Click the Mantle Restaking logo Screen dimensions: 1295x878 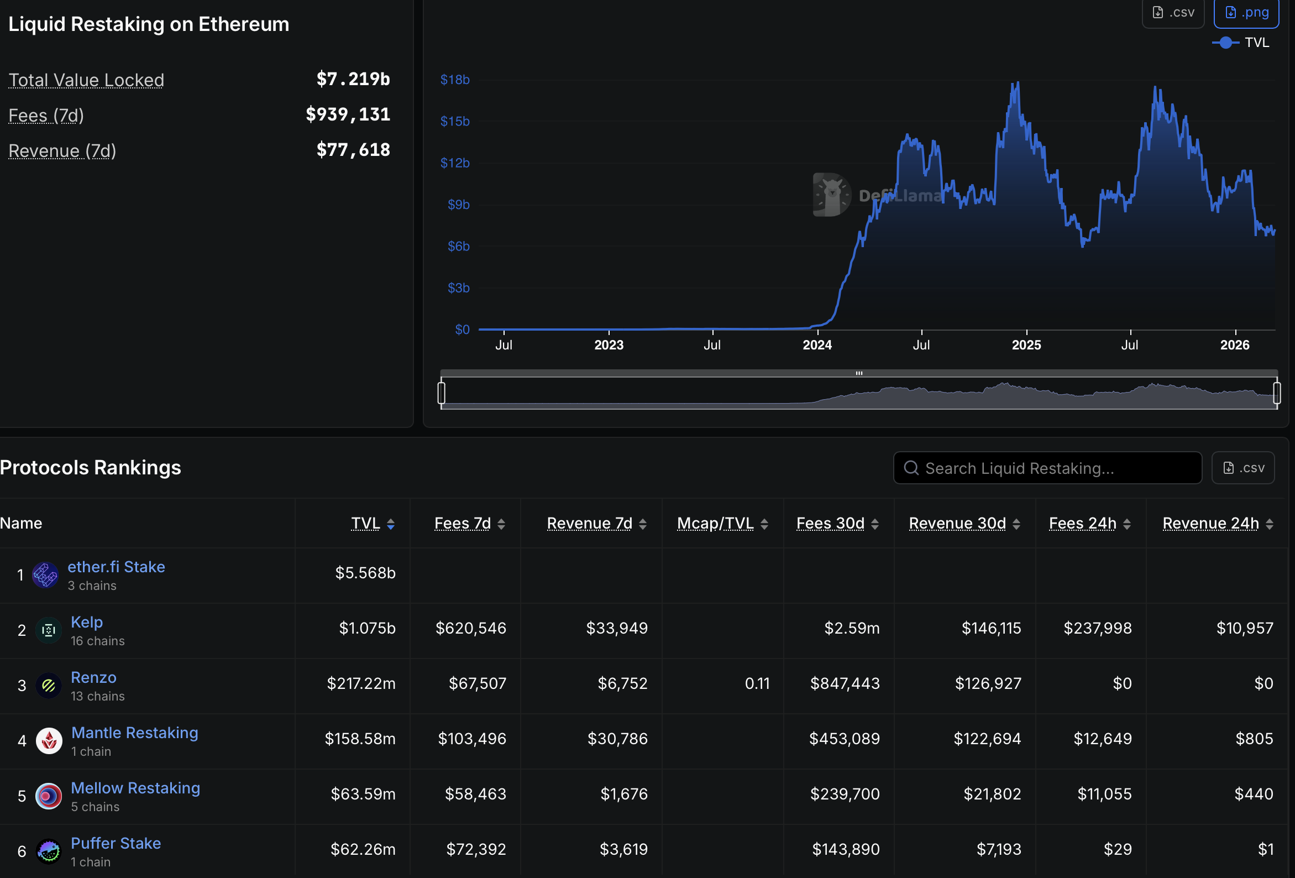[x=49, y=741]
